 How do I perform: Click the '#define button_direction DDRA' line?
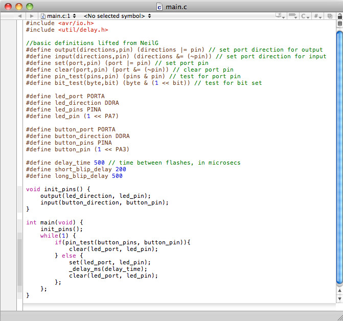pyautogui.click(x=78, y=136)
